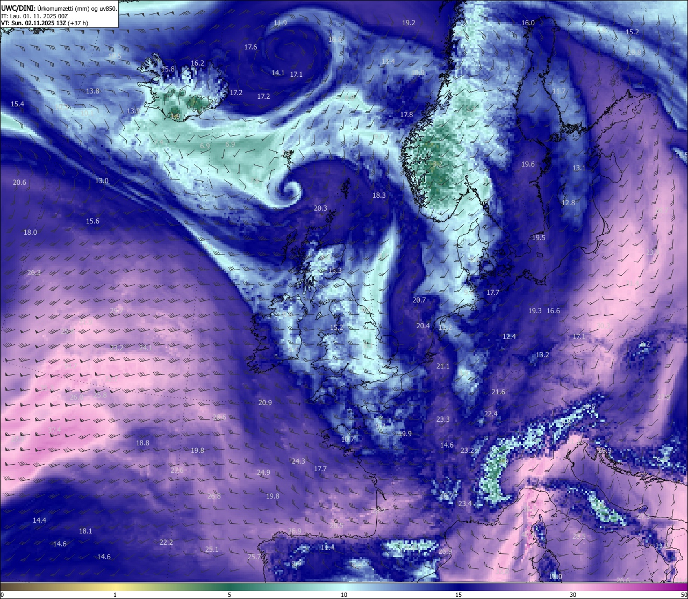Click the '24.9' map value
This screenshot has width=688, height=599.
point(263,472)
